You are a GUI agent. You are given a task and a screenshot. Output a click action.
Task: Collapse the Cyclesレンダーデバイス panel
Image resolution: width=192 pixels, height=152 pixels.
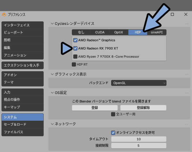coord(52,23)
